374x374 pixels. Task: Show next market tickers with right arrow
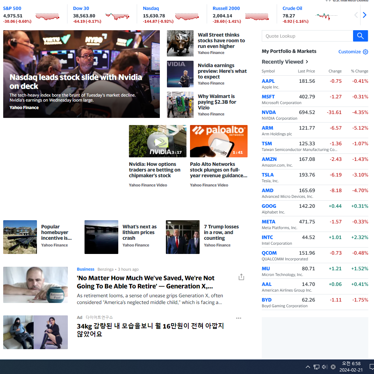[364, 15]
